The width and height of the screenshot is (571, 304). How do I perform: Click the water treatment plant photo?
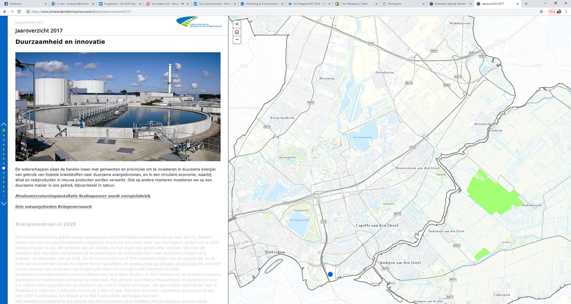[x=118, y=107]
